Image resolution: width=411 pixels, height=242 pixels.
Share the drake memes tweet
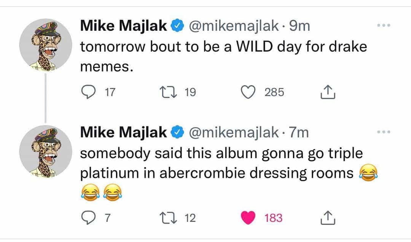point(328,92)
